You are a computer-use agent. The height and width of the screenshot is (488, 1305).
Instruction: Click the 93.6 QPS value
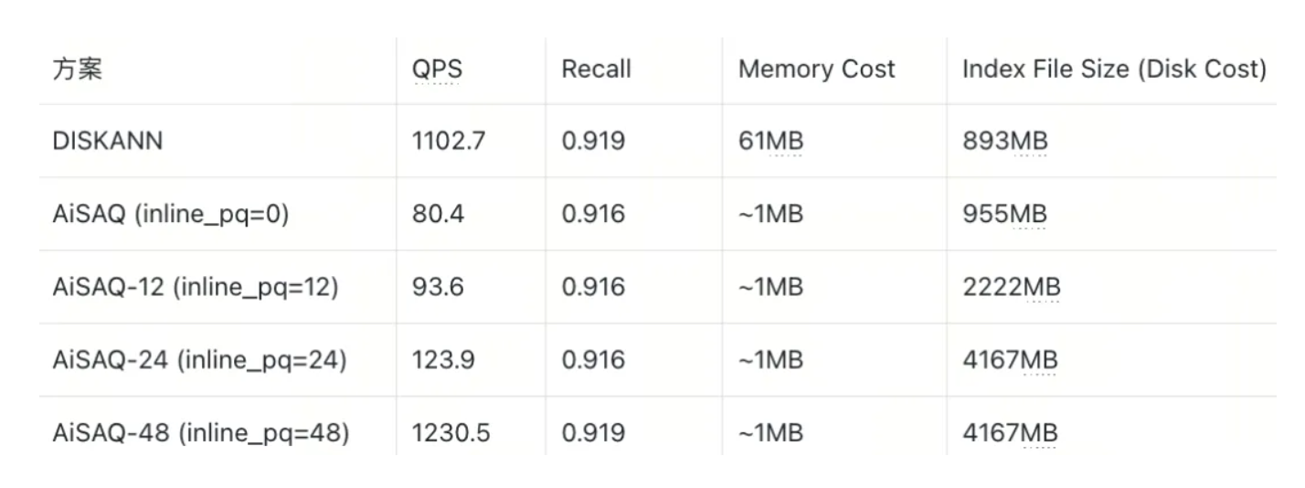(438, 287)
